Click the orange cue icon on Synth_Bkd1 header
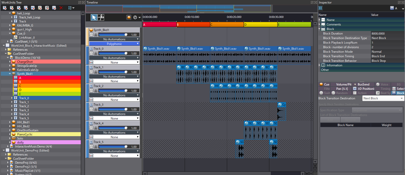Image resolution: width=405 pixels, height=175 pixels. point(91,30)
